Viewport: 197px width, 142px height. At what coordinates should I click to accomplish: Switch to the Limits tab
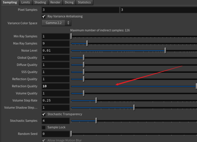coord(25,2)
